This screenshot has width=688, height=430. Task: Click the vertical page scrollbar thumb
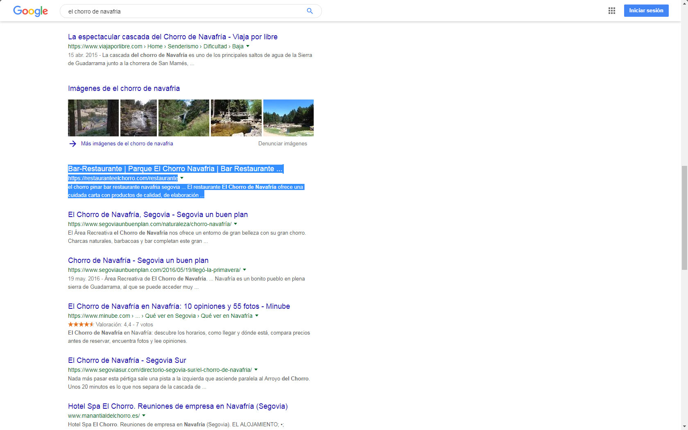click(684, 218)
